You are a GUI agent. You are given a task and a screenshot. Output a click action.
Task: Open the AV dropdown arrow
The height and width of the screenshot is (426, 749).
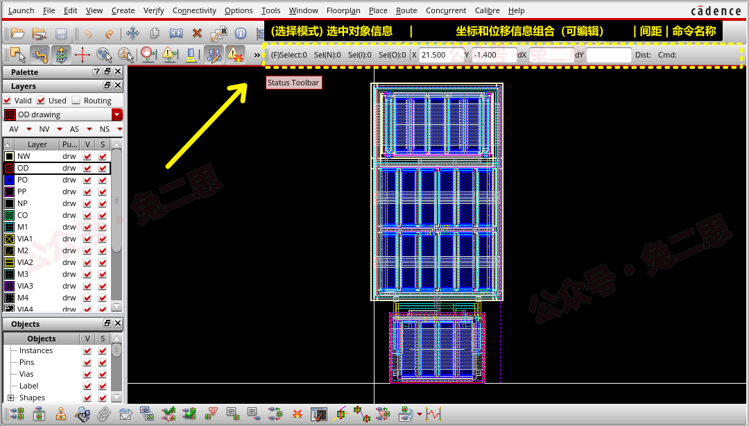pos(29,129)
